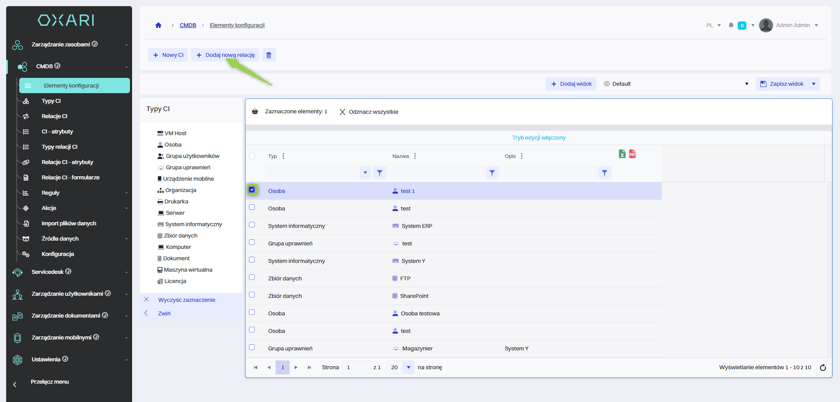Image resolution: width=840 pixels, height=402 pixels.
Task: Open Typy CI in the sidebar
Action: pos(51,101)
